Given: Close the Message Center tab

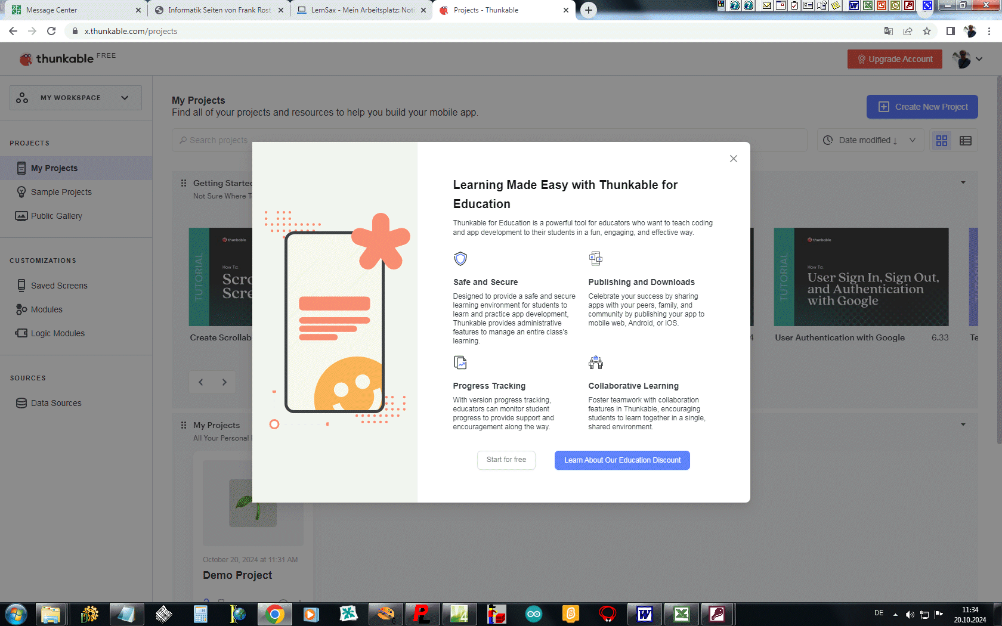Looking at the screenshot, I should click(x=138, y=10).
